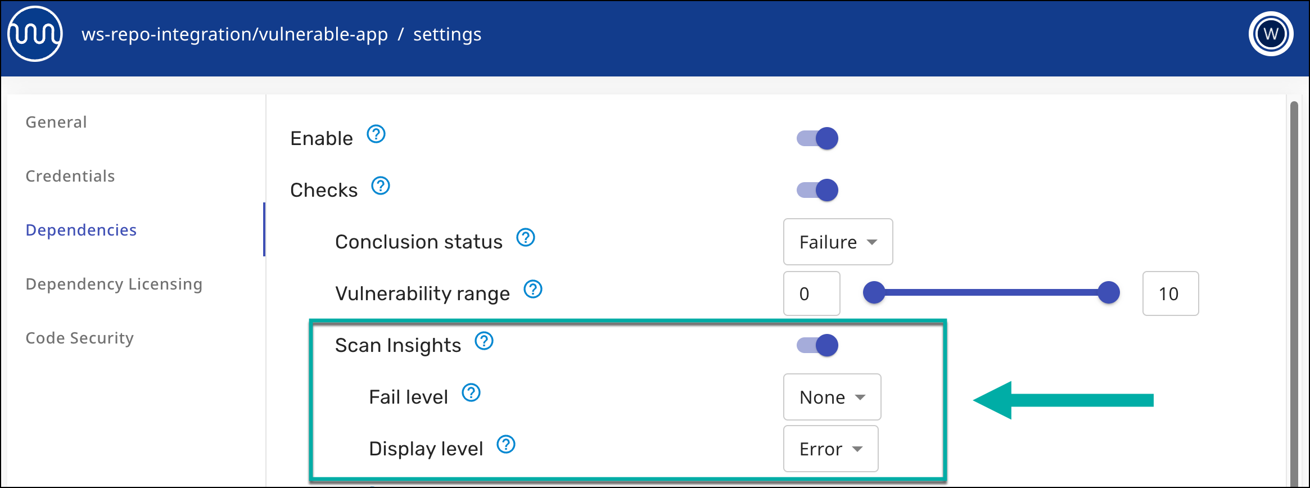Open the Conclusion status Failure dropdown

pyautogui.click(x=838, y=242)
